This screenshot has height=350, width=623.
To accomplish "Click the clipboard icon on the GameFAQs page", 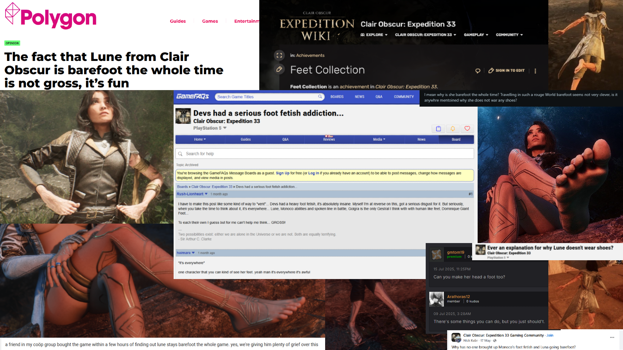I will (438, 129).
